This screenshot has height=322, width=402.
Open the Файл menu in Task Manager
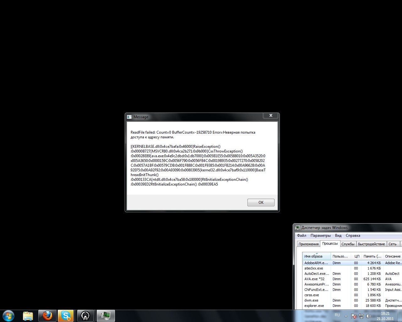[x=301, y=236]
